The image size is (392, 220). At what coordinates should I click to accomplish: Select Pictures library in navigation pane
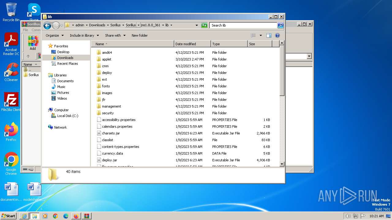[x=63, y=93]
